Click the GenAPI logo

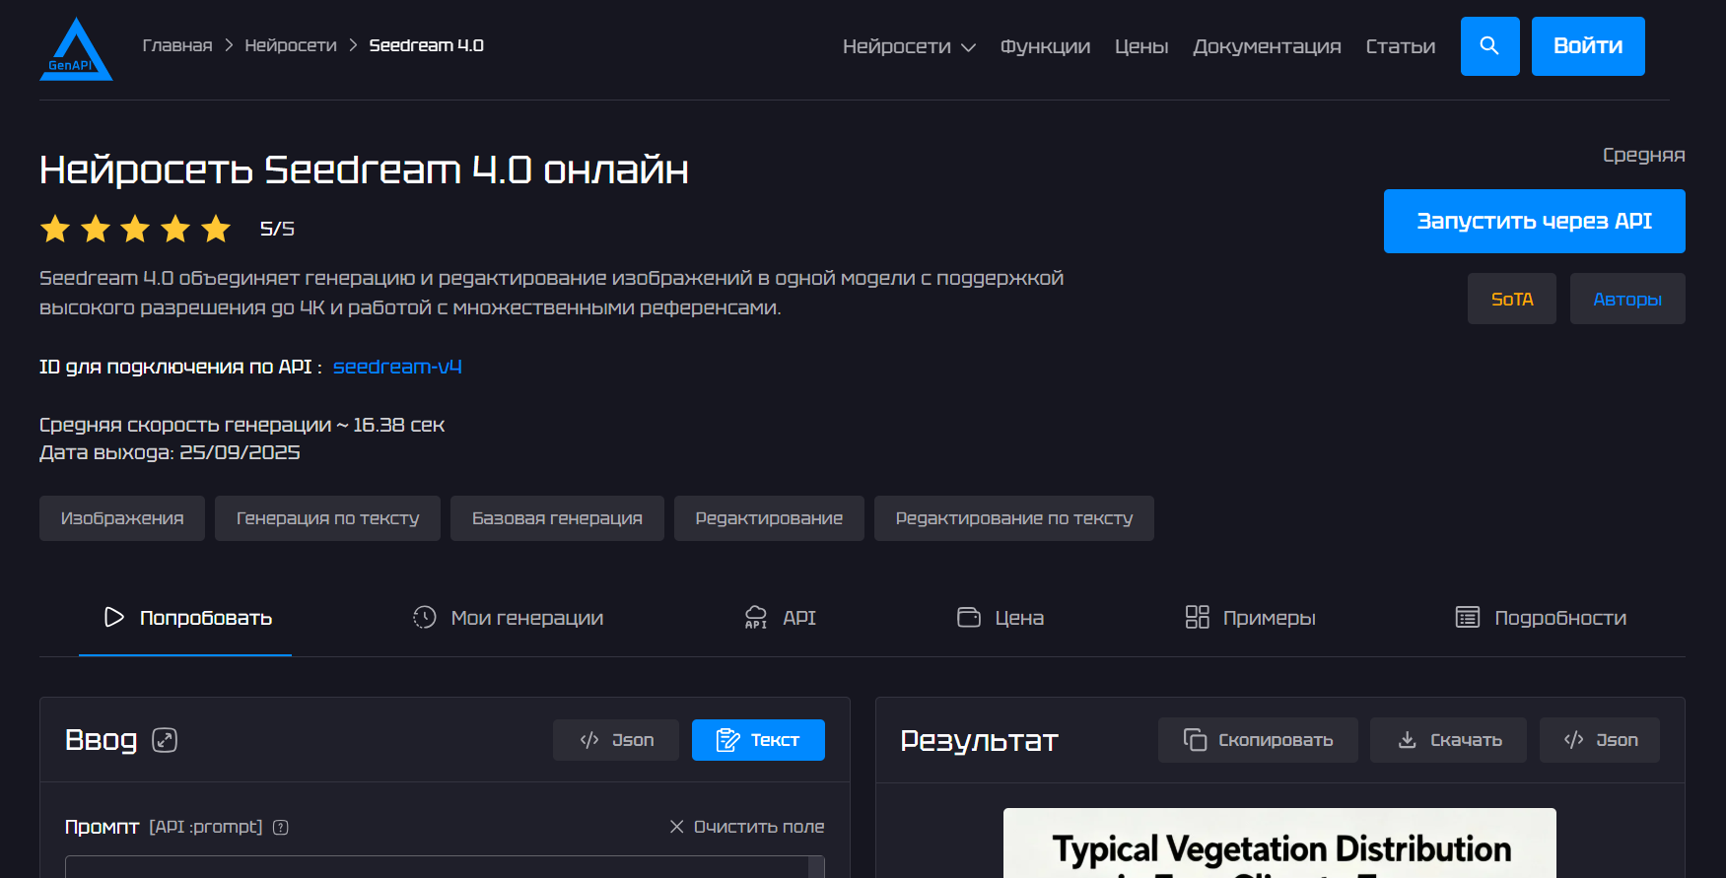[76, 49]
